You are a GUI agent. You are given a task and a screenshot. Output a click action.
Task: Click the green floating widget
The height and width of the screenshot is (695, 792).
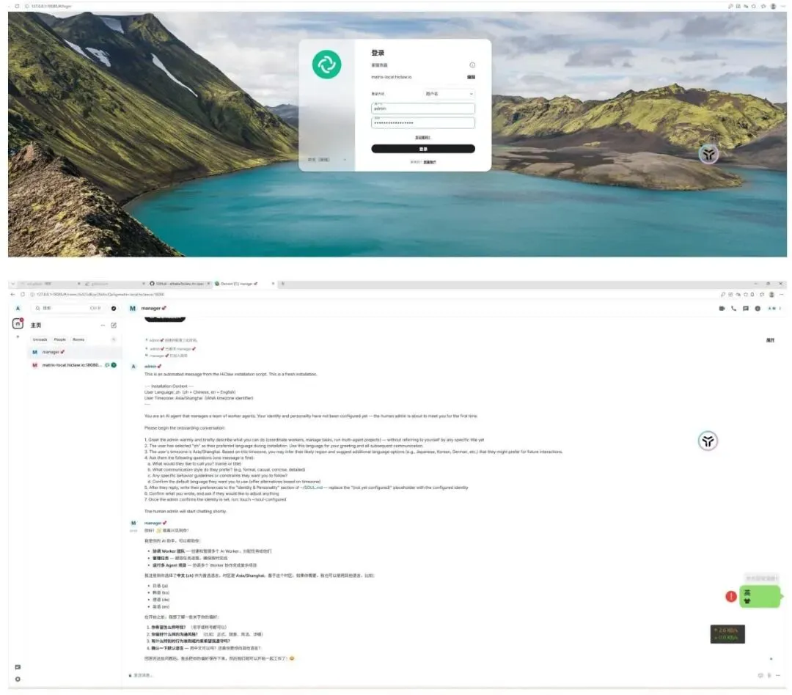point(760,596)
